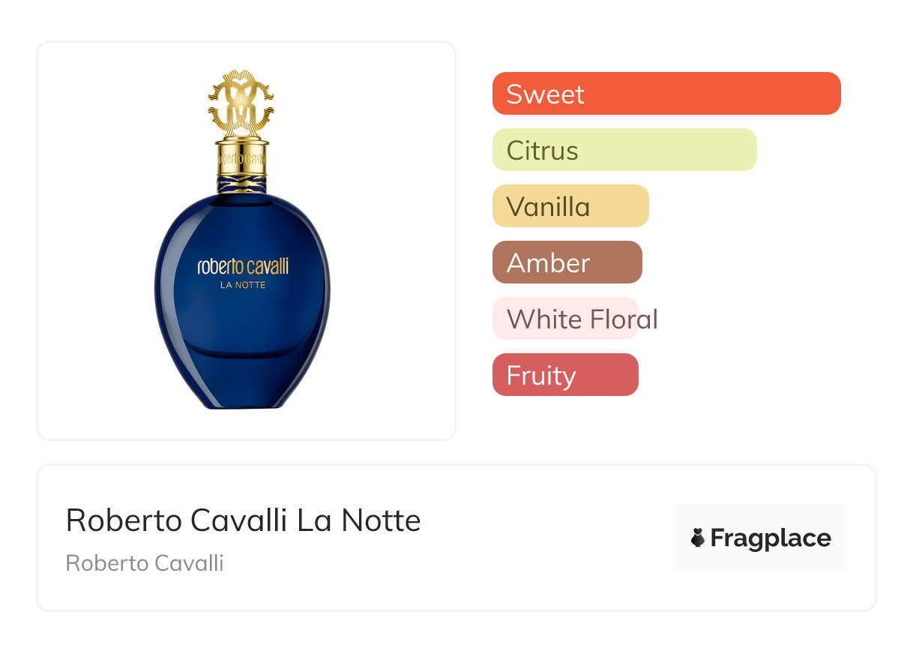Viewport: 913px width, 648px height.
Task: Click gold 'roberto cavalli' lettering on bottle
Action: point(242,266)
